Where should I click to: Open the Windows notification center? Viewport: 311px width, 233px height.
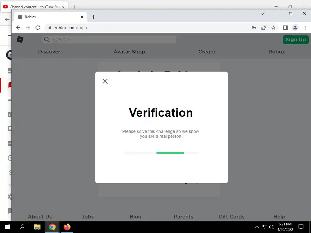(x=301, y=227)
